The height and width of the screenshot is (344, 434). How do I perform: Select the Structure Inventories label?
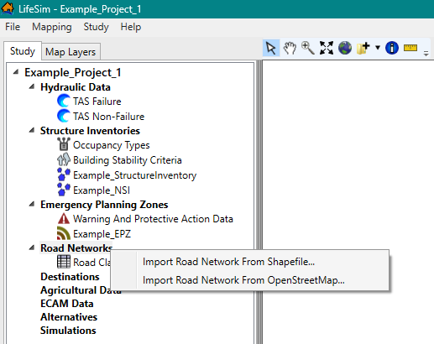pos(90,131)
